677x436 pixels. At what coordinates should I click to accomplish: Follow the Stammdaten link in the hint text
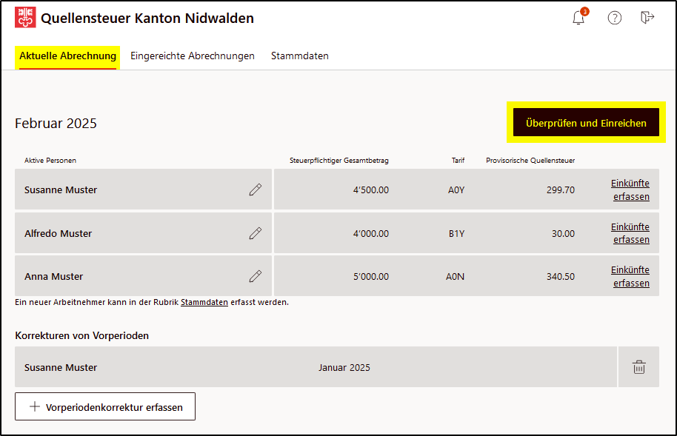204,302
